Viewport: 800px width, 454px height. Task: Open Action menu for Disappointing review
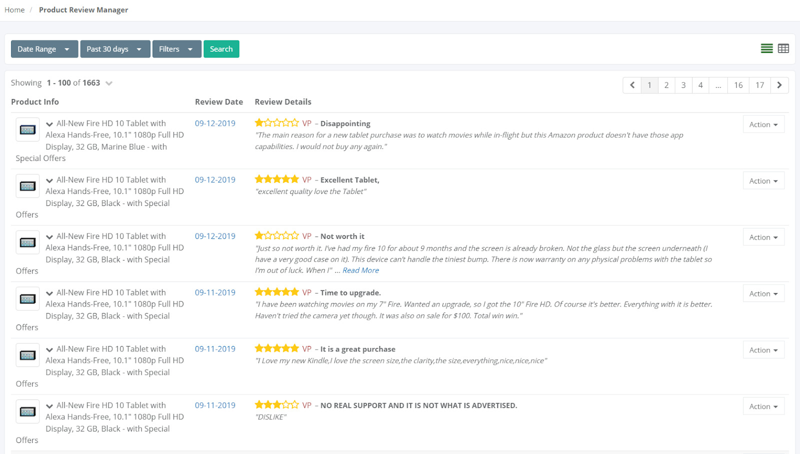(763, 124)
